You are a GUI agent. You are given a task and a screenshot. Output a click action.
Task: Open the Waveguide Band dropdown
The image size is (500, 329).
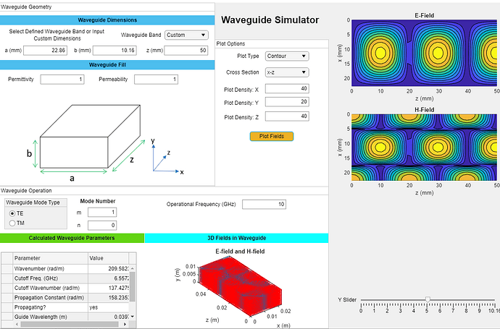186,35
